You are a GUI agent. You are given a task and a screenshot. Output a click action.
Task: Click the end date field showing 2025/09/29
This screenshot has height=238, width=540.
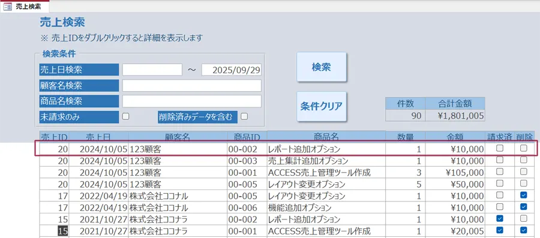tap(232, 70)
